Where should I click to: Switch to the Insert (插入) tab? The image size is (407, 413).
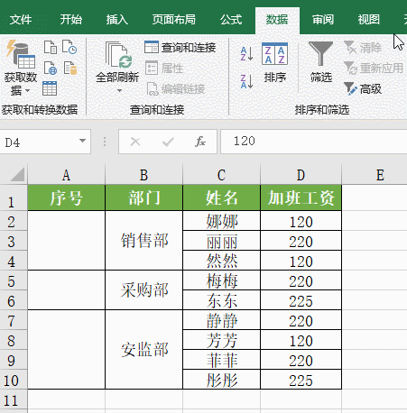pos(117,20)
